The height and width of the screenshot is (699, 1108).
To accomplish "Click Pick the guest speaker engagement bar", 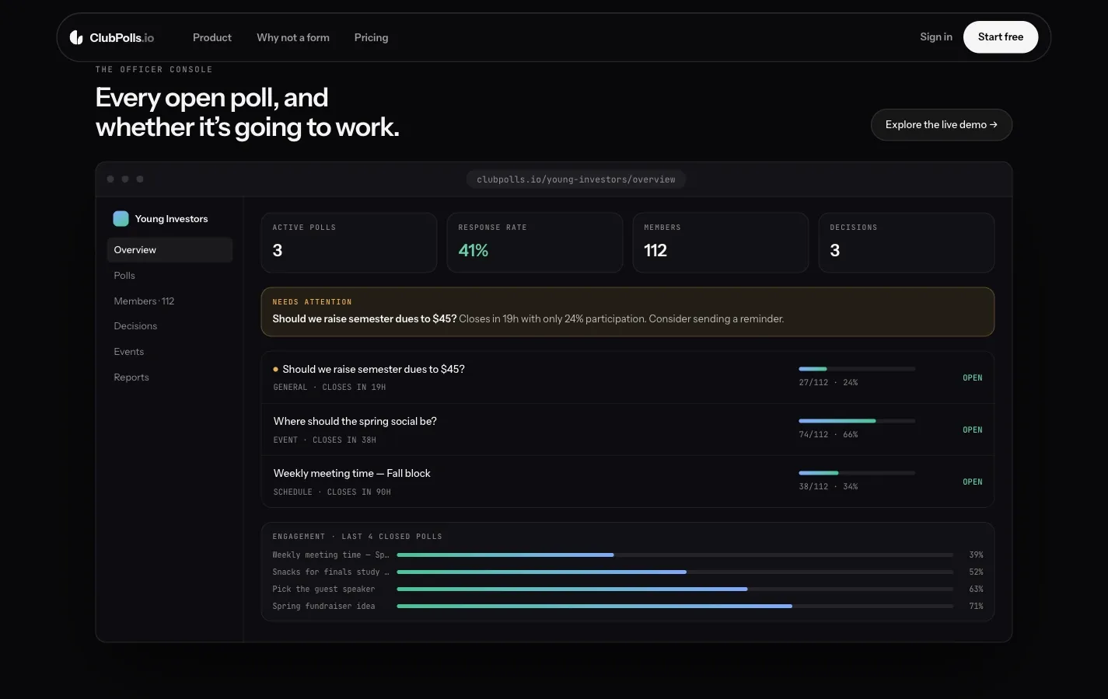I will tap(675, 589).
